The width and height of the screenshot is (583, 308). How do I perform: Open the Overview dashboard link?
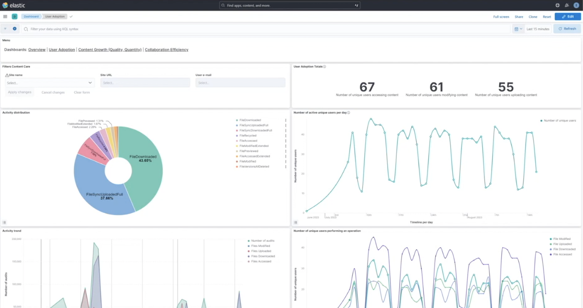coord(37,50)
